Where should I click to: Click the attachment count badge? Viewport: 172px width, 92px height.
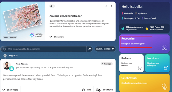[x=52, y=6]
